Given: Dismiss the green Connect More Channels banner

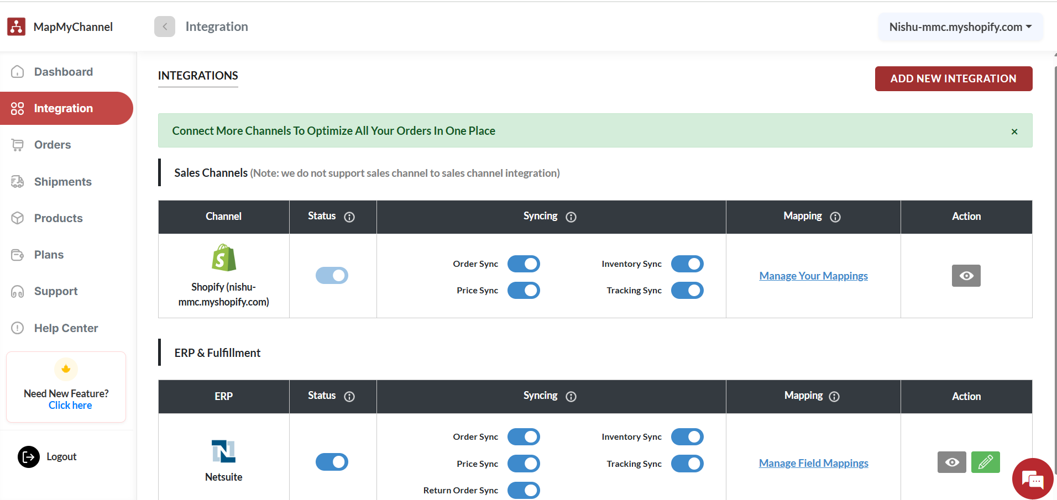Looking at the screenshot, I should (x=1014, y=131).
